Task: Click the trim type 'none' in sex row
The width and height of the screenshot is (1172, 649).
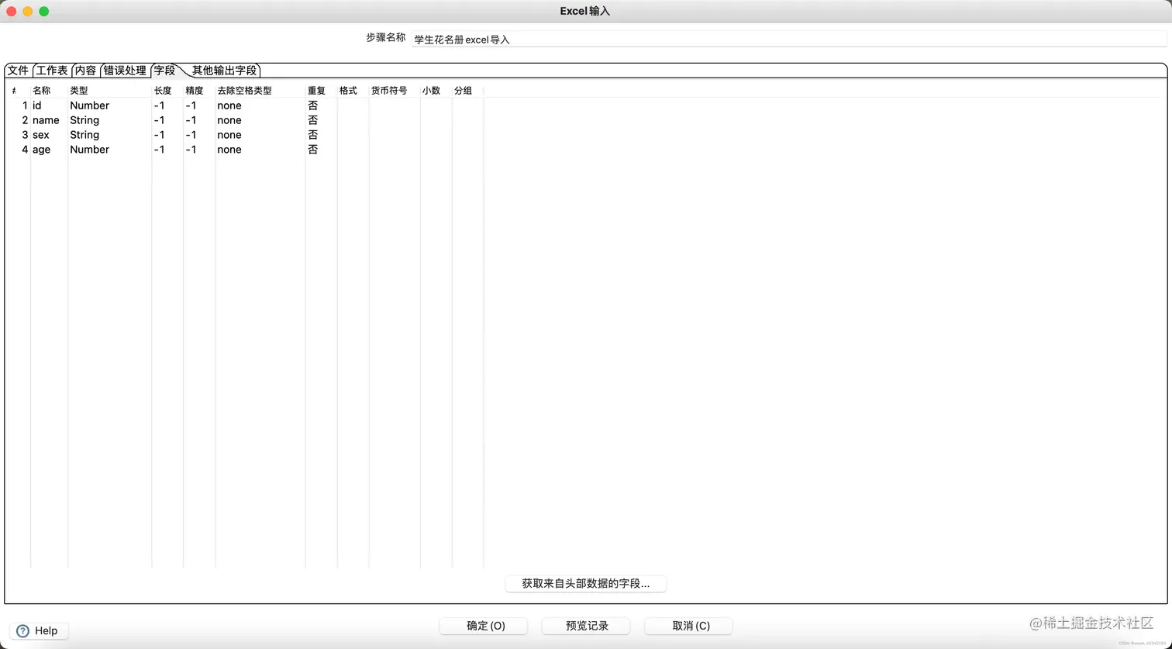Action: [260, 135]
